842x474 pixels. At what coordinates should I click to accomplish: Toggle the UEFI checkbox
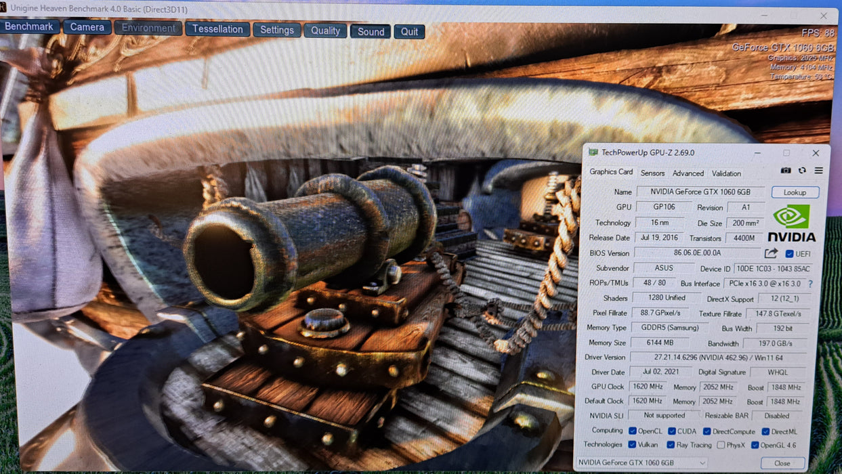click(x=789, y=254)
